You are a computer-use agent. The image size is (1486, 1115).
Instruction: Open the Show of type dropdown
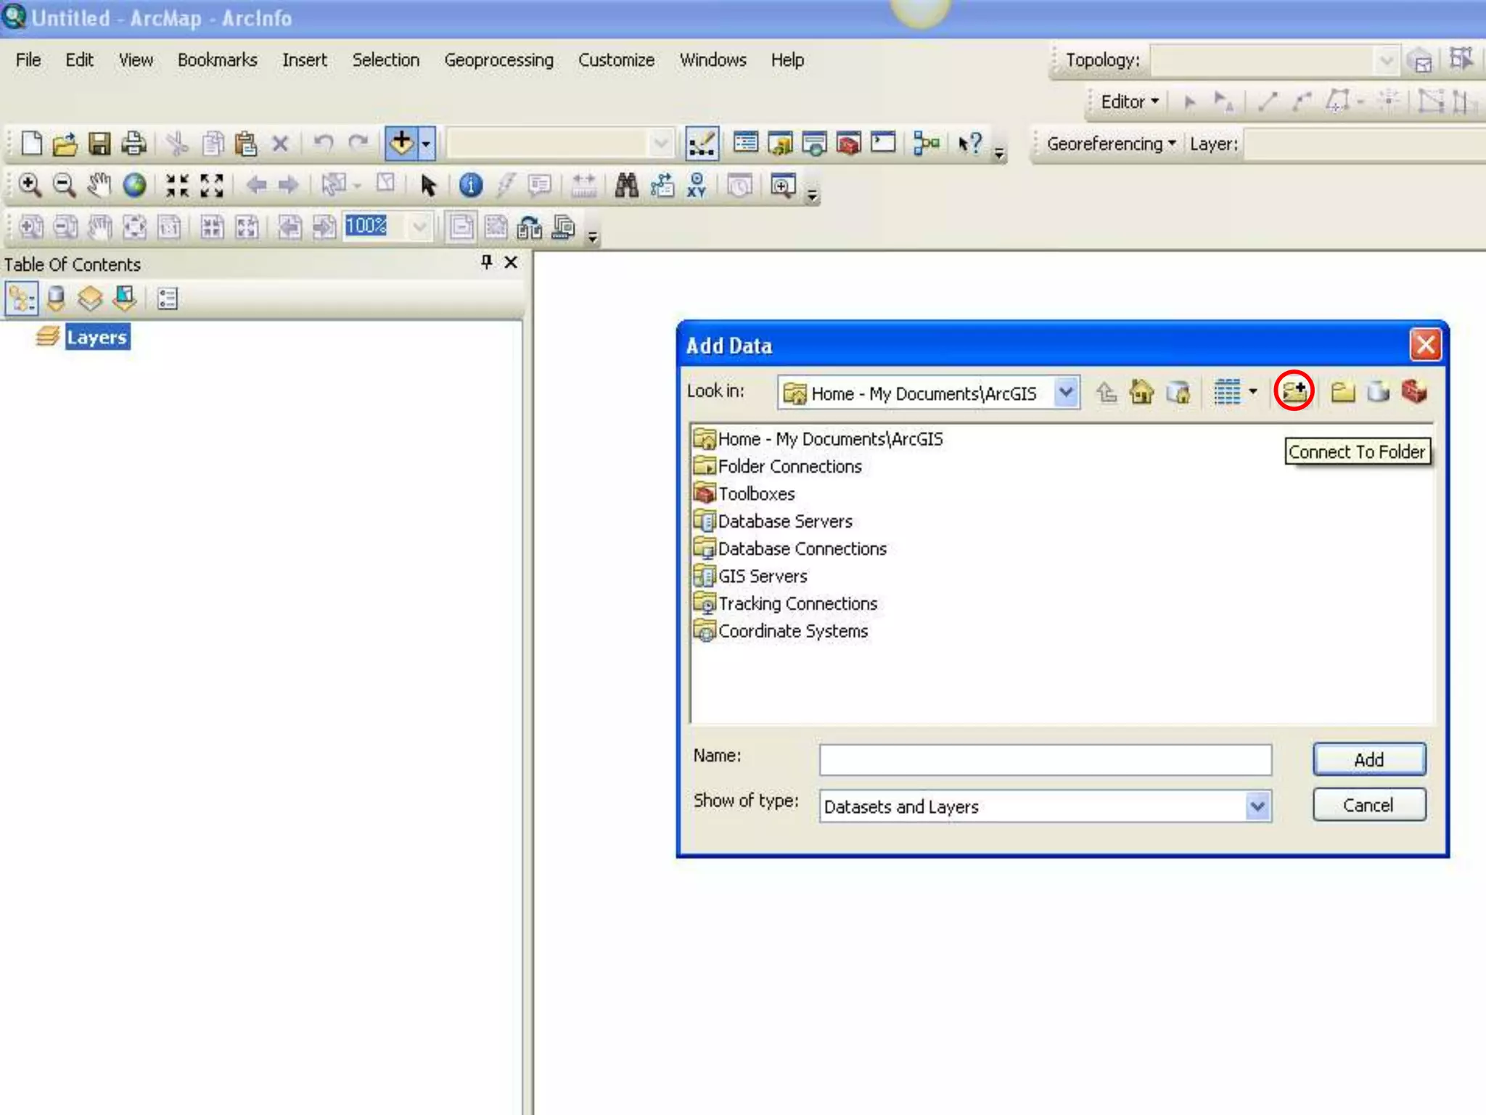click(x=1257, y=806)
